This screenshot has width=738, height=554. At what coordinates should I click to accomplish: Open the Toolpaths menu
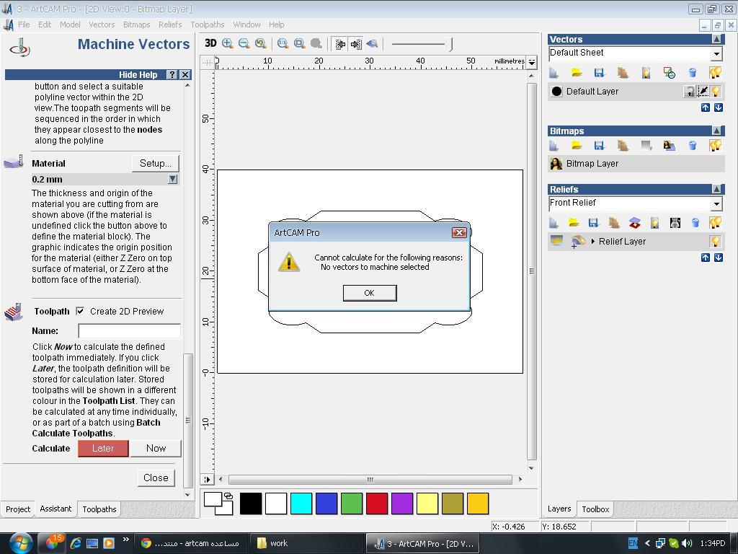point(207,25)
